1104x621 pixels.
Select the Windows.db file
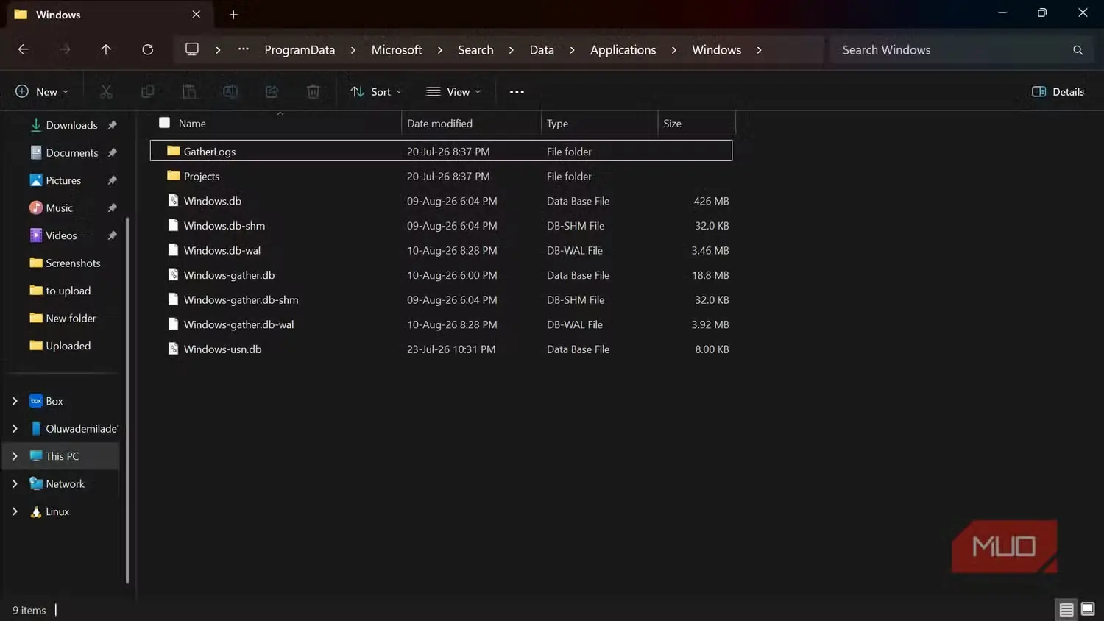[x=441, y=201]
